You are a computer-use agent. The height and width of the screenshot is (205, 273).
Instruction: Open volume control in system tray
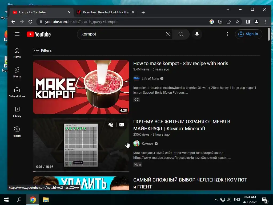pyautogui.click(x=229, y=200)
